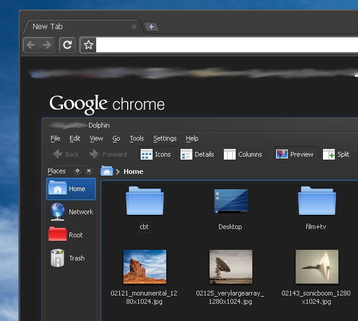Open a new tab with plus button
Viewport: 358px width, 321px height.
tap(151, 27)
